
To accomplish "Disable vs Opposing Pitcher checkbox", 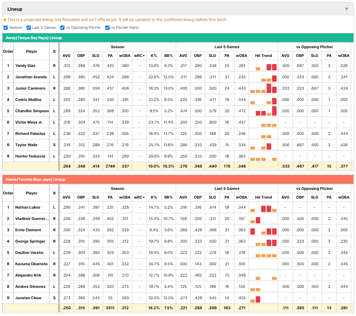I will 63,27.
